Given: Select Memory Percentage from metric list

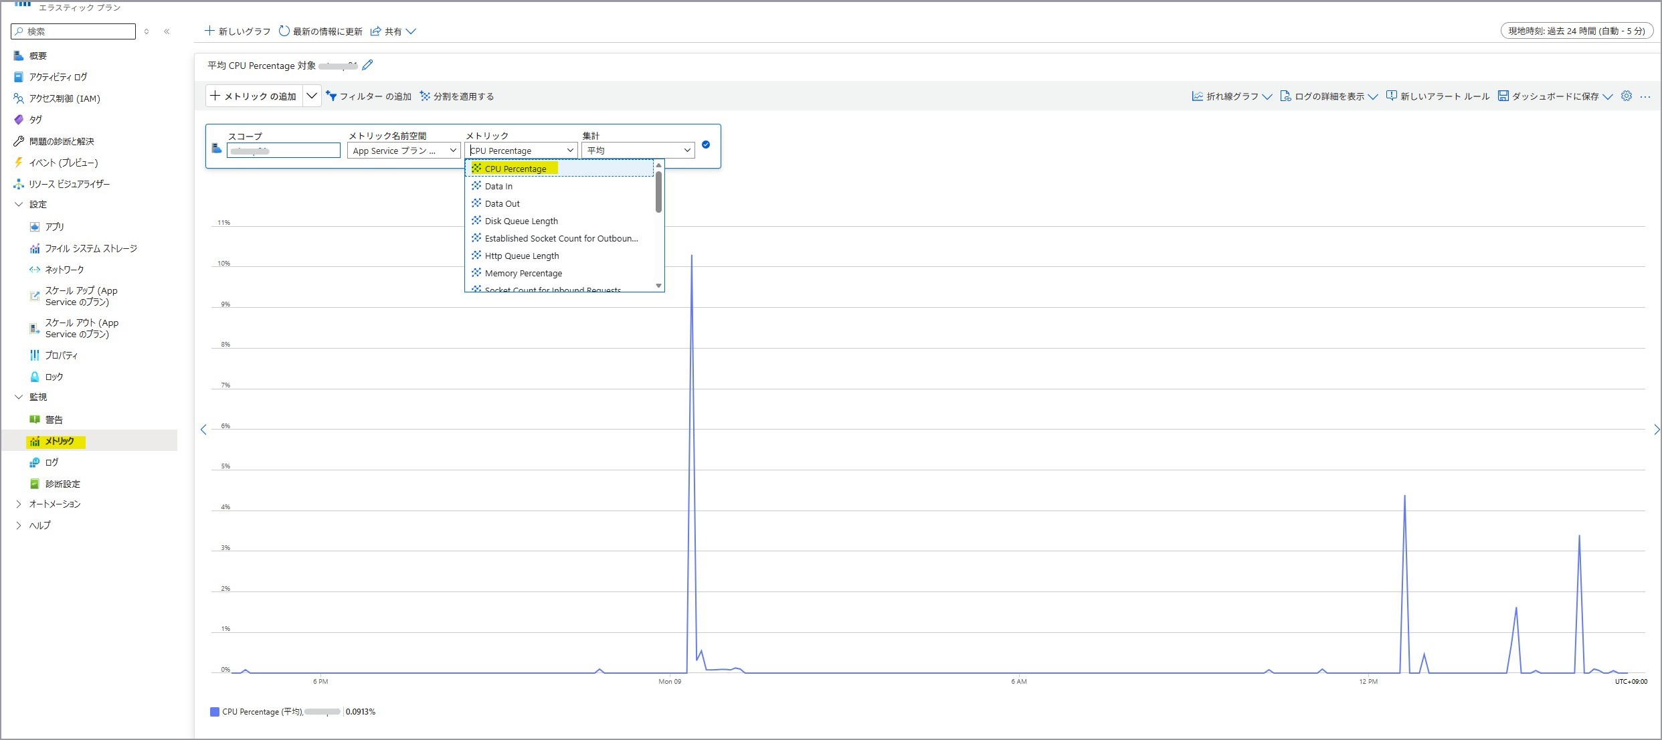Looking at the screenshot, I should coord(523,273).
